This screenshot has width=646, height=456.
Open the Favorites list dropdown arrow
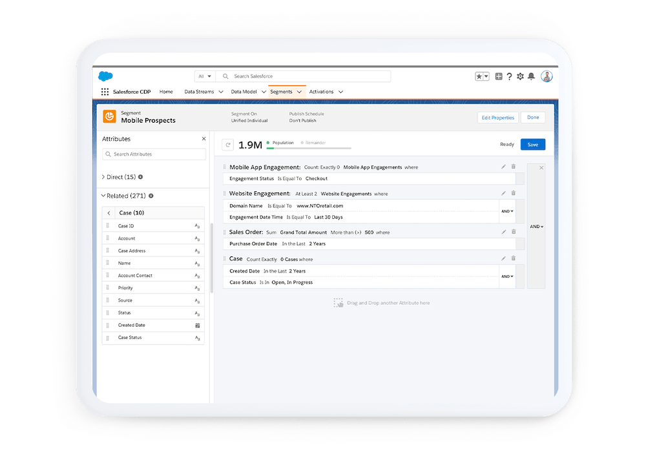click(486, 77)
